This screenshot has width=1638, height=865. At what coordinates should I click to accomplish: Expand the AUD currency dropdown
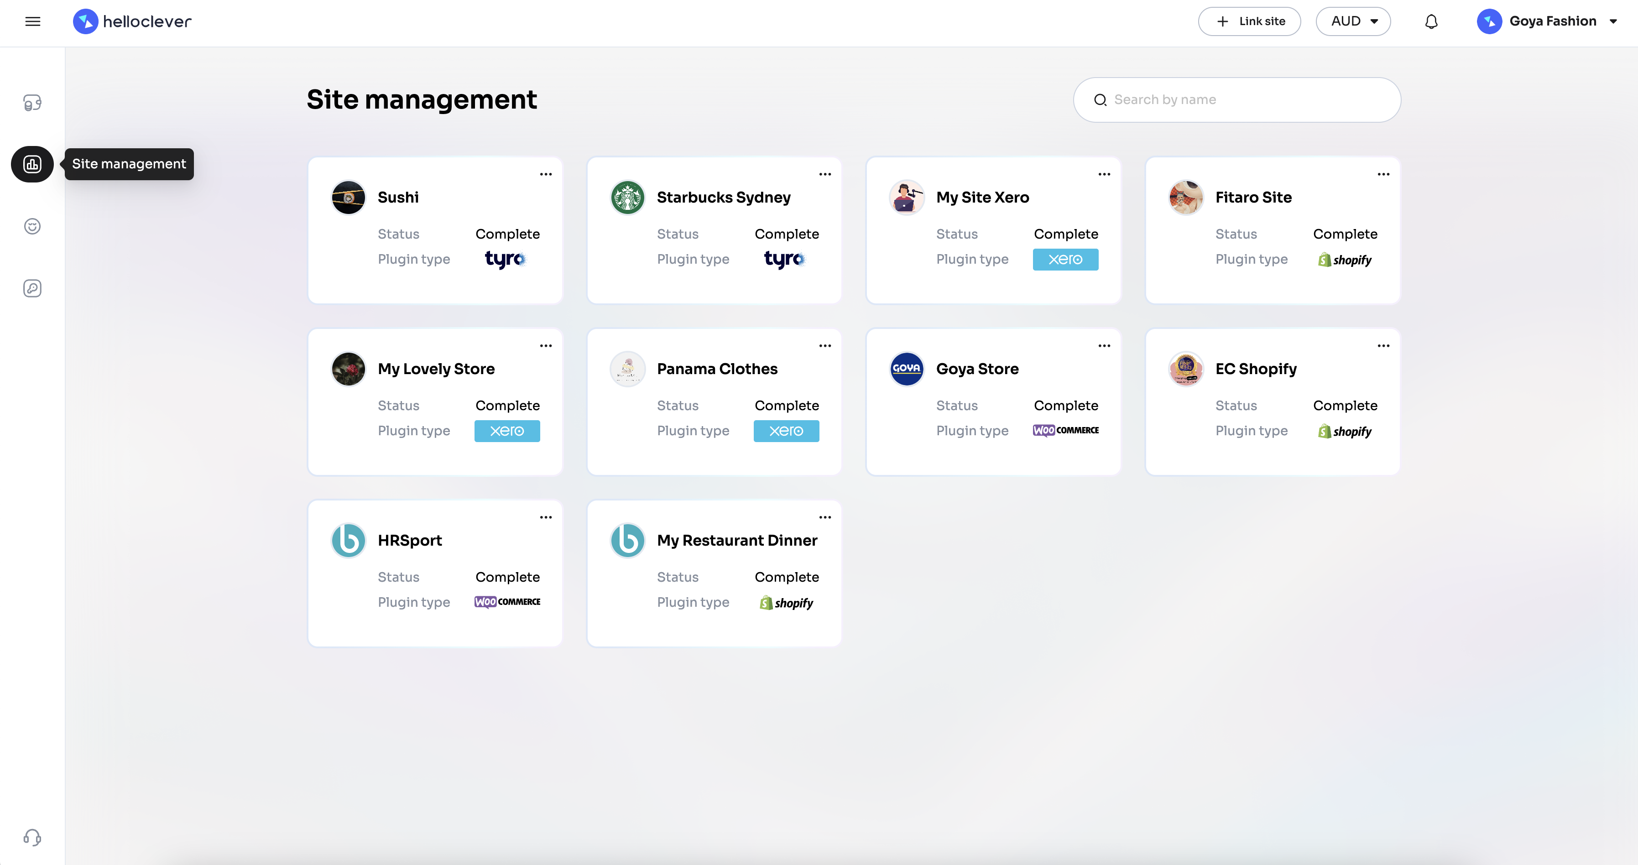(1353, 21)
